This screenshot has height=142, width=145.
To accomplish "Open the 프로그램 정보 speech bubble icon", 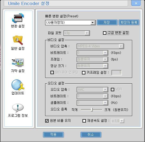I will (x=18, y=108).
